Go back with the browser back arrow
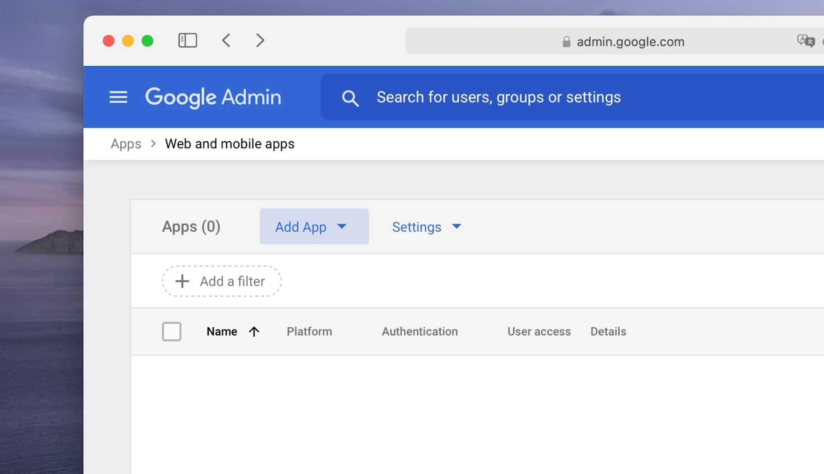824x474 pixels. tap(226, 40)
